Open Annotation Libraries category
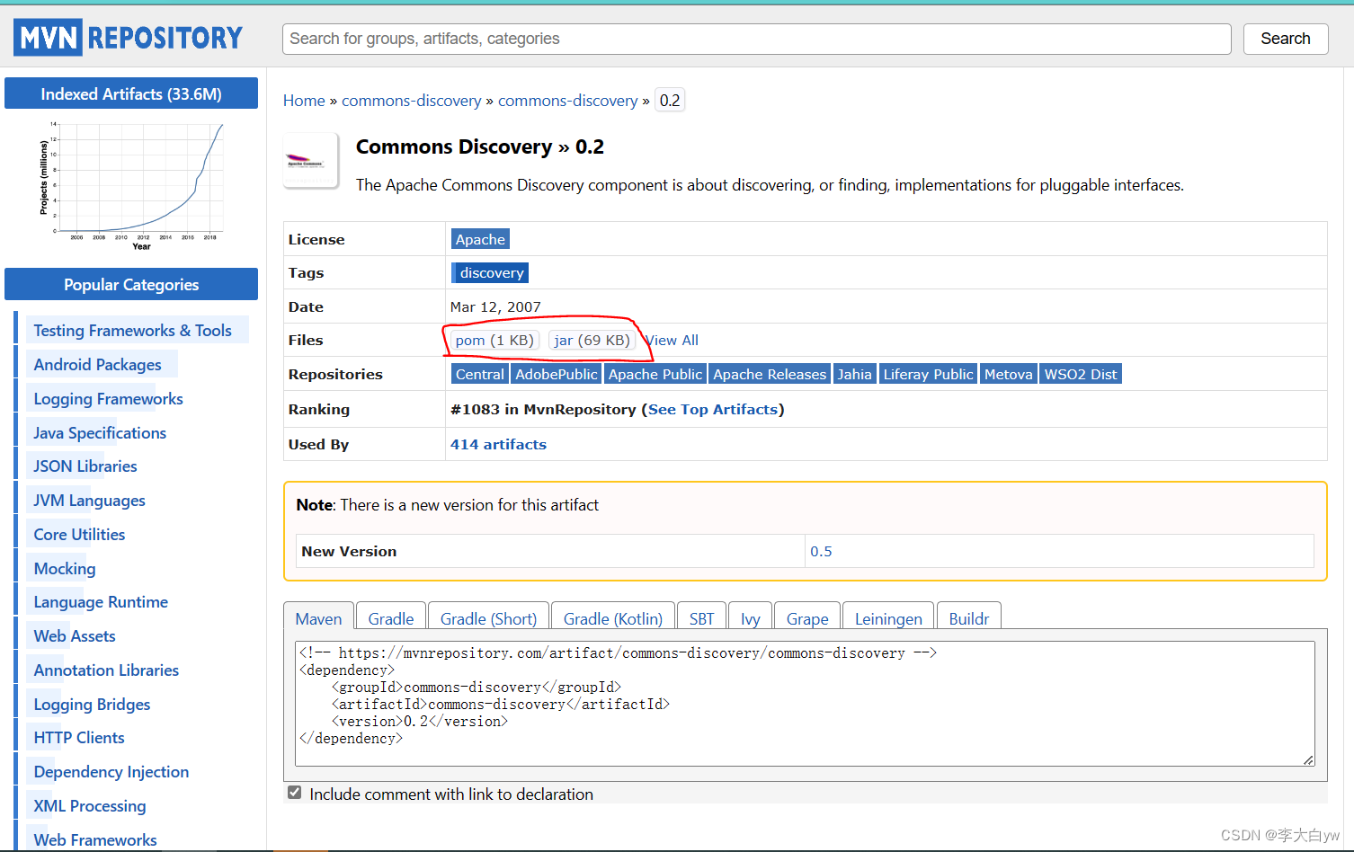Viewport: 1354px width, 852px height. coord(106,670)
